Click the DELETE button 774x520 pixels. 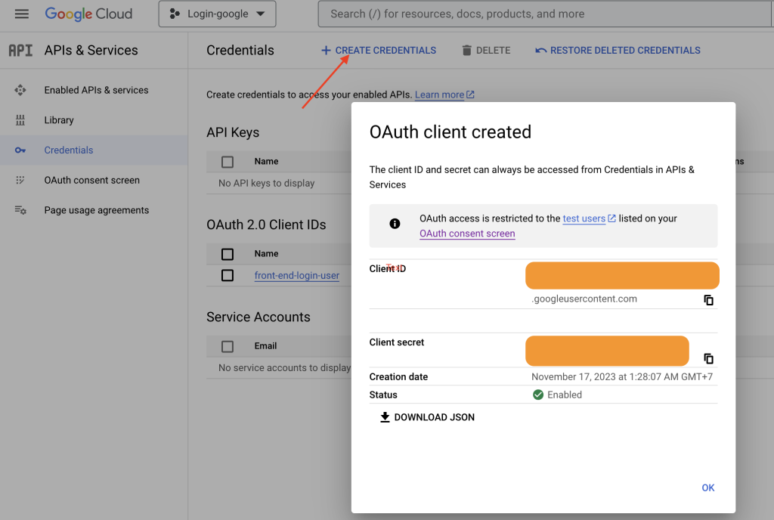(x=486, y=51)
